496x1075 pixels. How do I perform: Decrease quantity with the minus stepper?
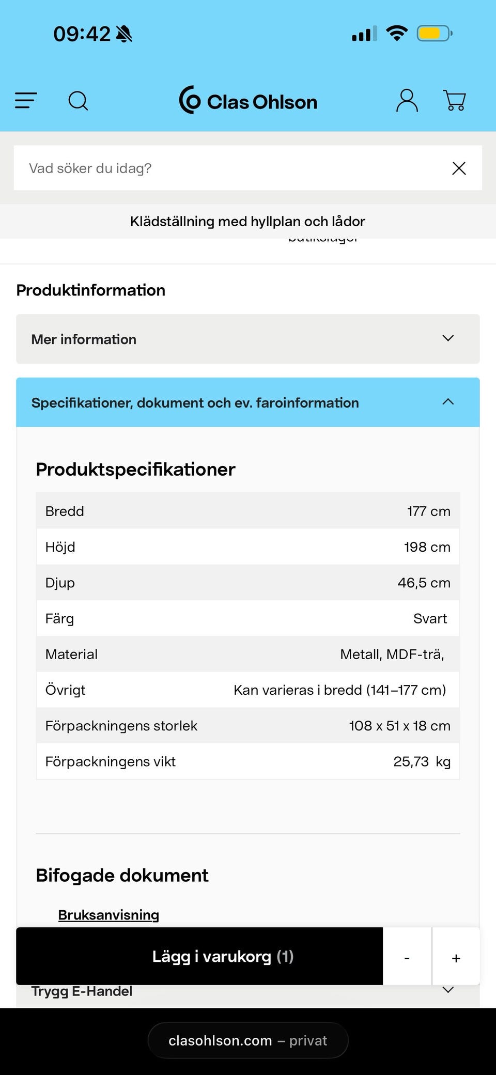407,957
